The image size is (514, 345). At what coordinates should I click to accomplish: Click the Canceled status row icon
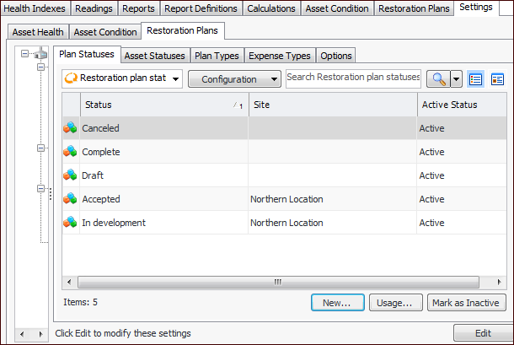tap(70, 129)
